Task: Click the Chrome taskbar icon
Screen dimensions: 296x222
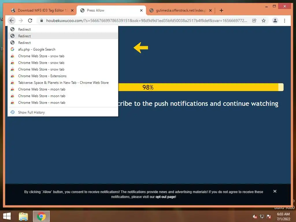Action: tap(41, 216)
